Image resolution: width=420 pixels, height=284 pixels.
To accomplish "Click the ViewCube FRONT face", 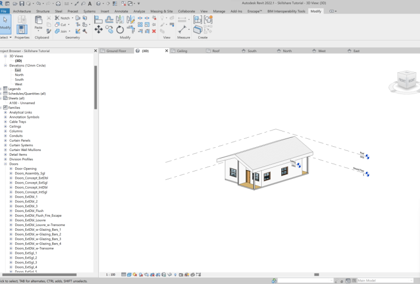I will pos(402,80).
